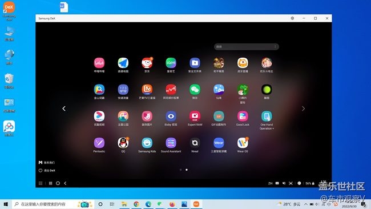Click the Contact Us (联系我们) link
Image resolution: width=371 pixels, height=209 pixels.
click(47, 163)
